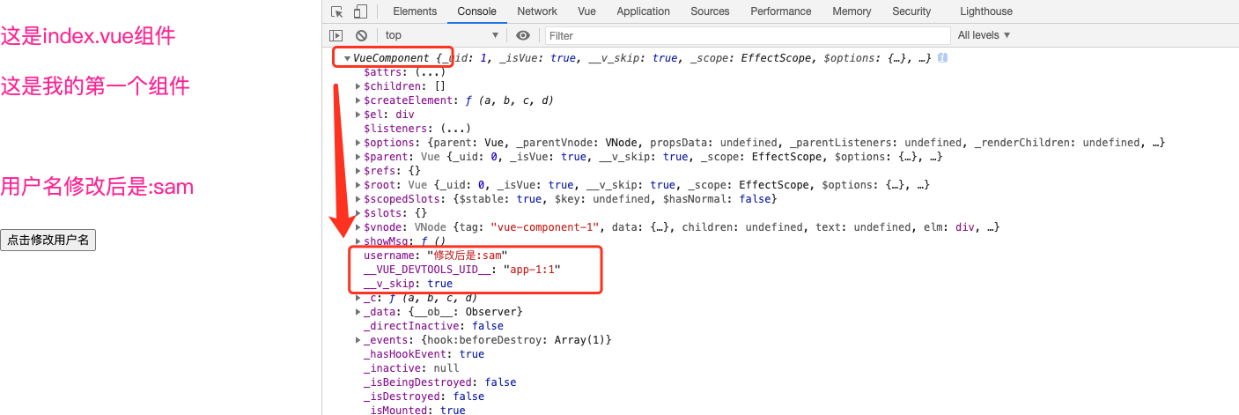Viewport: 1239px width, 415px height.
Task: Evaluate the $listeners (...) getter
Action: [x=456, y=129]
